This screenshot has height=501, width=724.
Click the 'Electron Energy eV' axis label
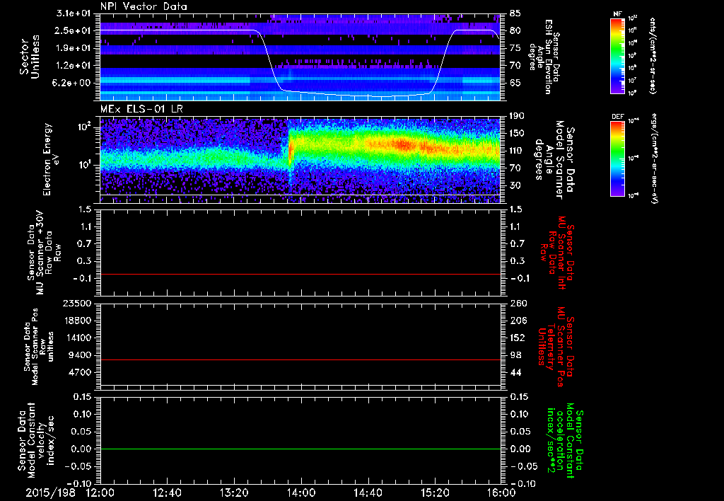52,159
